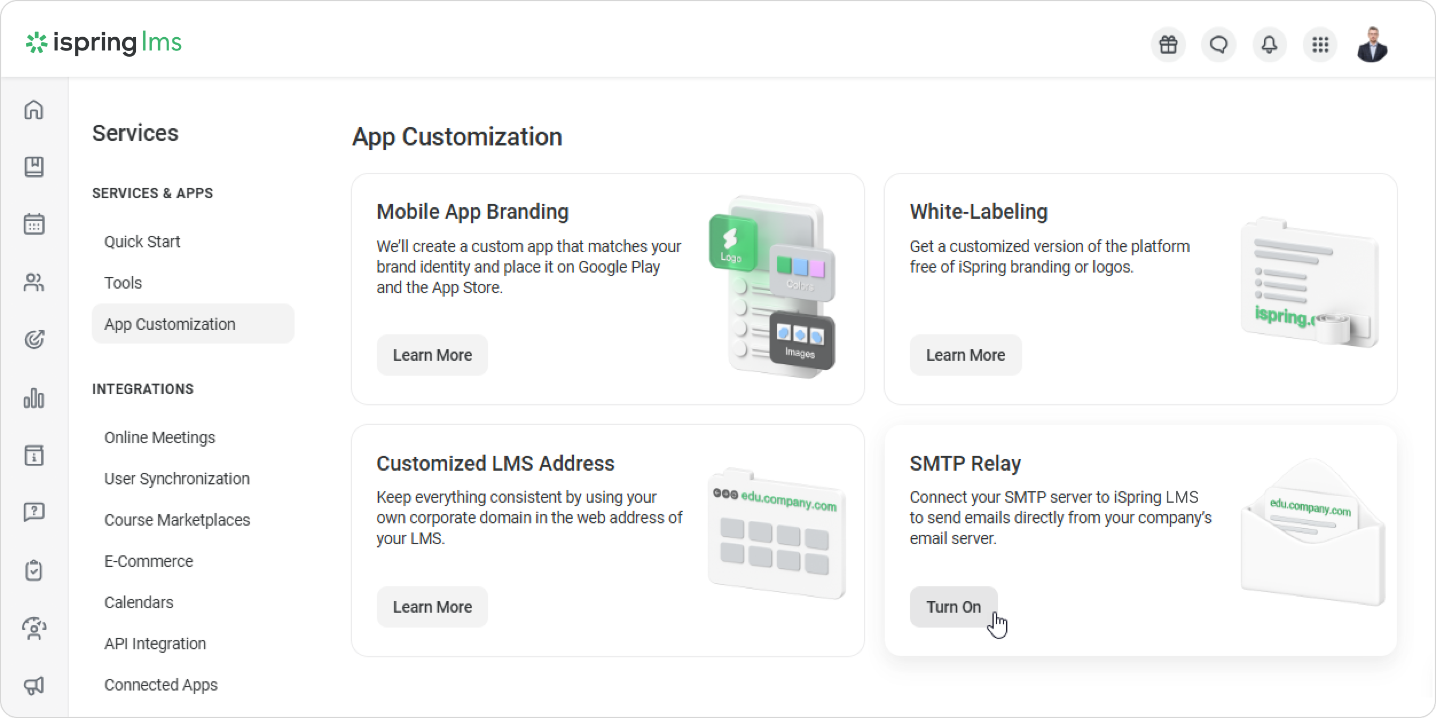This screenshot has height=718, width=1436.
Task: Click the user profile avatar
Action: point(1372,44)
